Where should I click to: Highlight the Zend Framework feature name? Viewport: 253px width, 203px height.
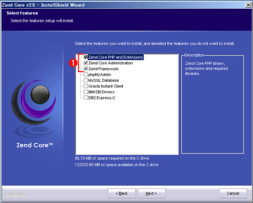[x=103, y=69]
